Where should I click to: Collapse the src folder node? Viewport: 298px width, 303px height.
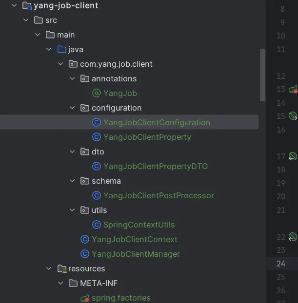26,20
